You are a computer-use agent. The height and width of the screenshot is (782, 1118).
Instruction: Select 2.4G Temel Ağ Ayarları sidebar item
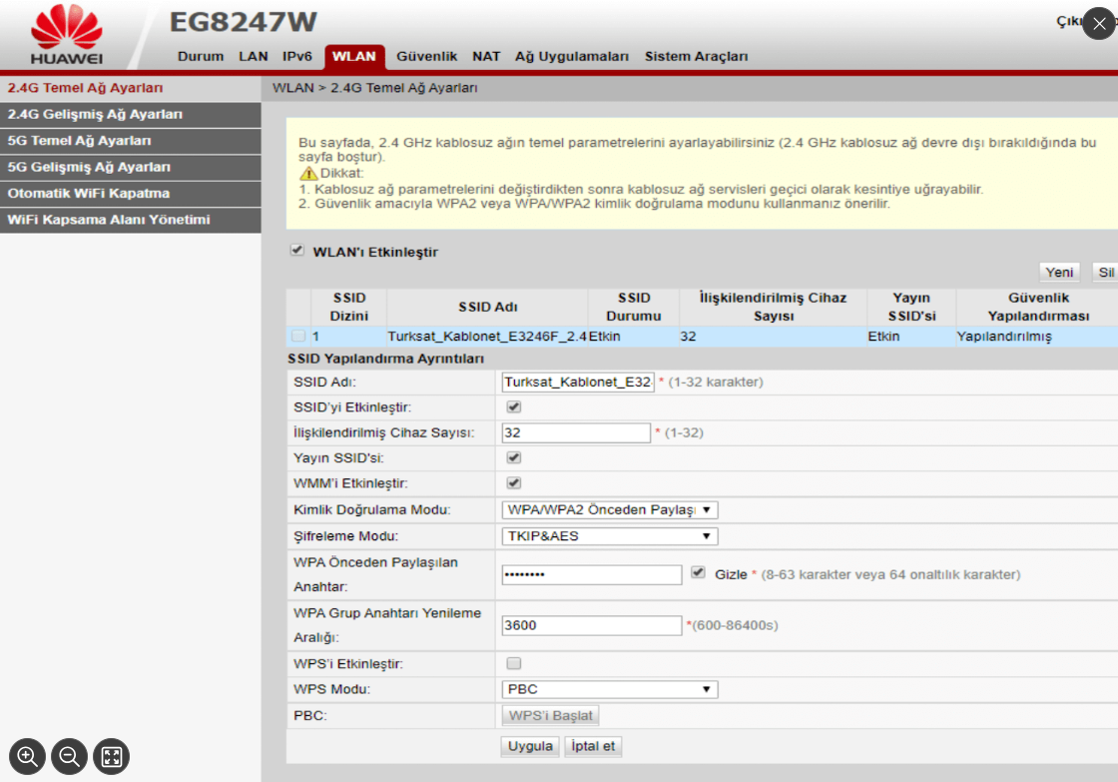click(131, 88)
